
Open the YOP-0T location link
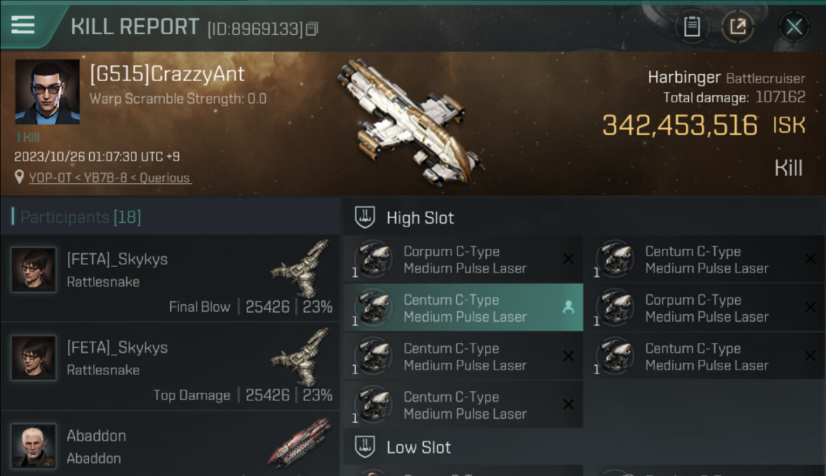[x=110, y=178]
